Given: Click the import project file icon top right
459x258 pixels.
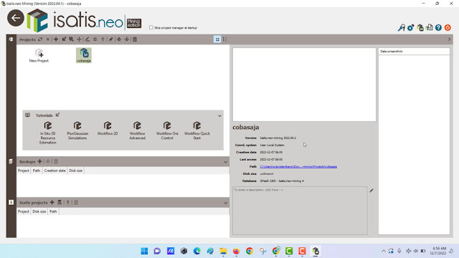Looking at the screenshot, I should pos(429,28).
